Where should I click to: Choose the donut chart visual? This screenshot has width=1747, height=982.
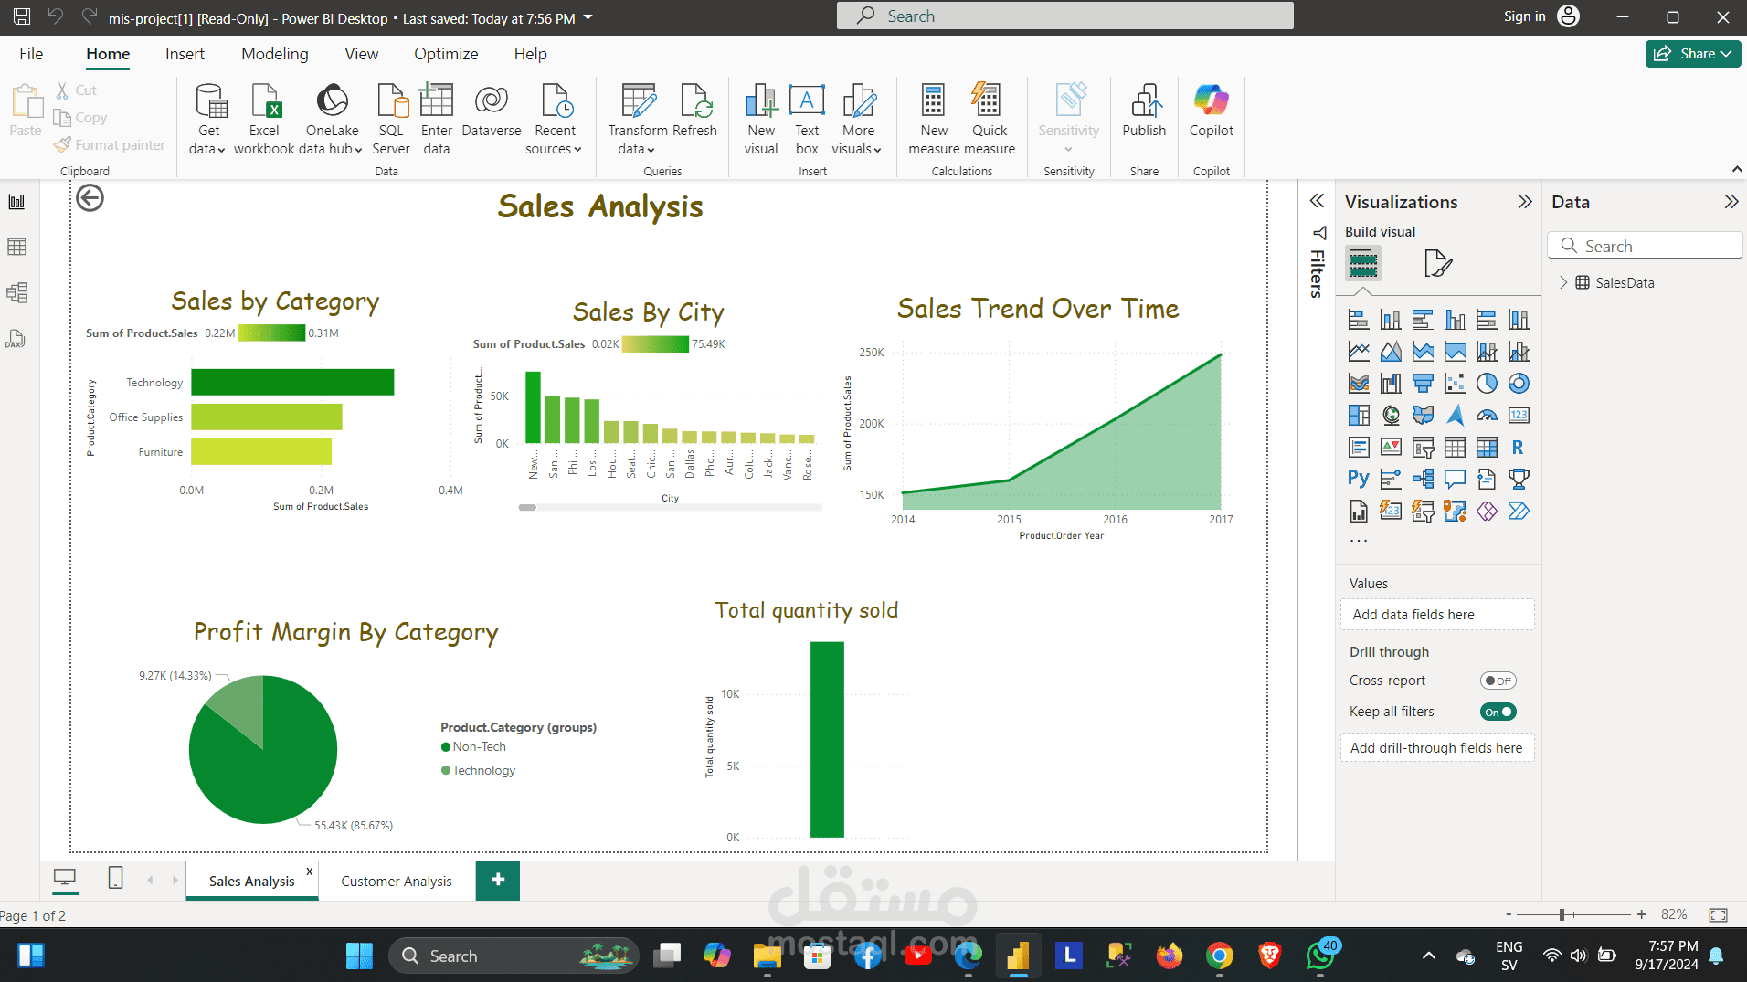[x=1519, y=384]
